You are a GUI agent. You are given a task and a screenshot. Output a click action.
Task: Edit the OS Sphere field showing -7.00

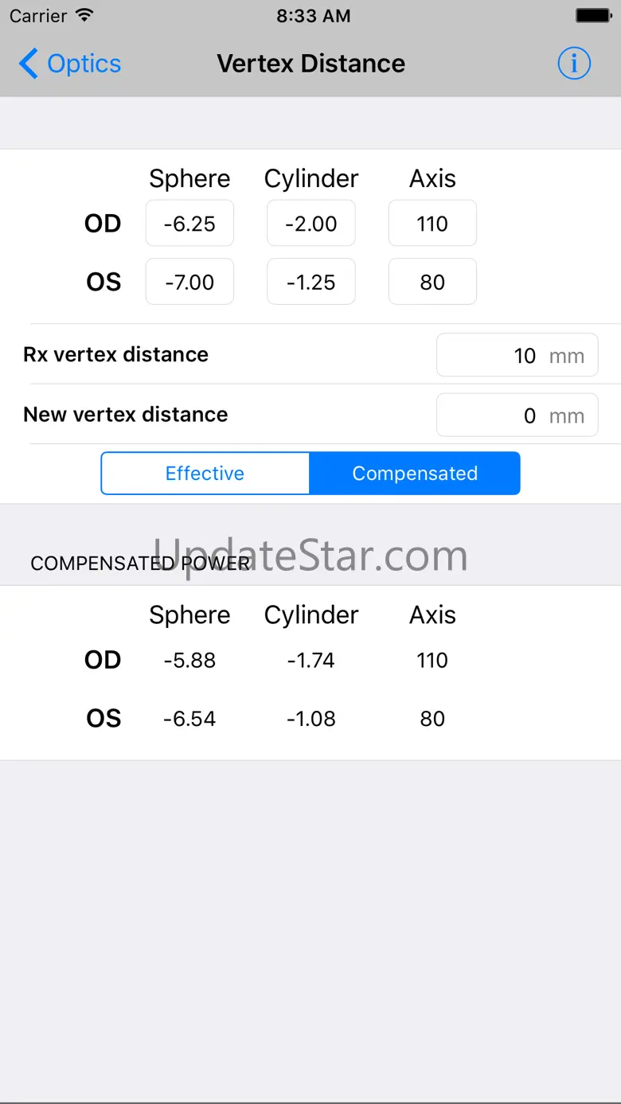point(189,282)
